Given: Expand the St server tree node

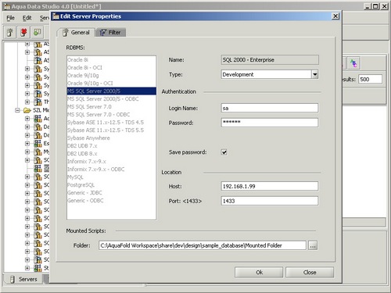Looking at the screenshot, I should (27, 268).
